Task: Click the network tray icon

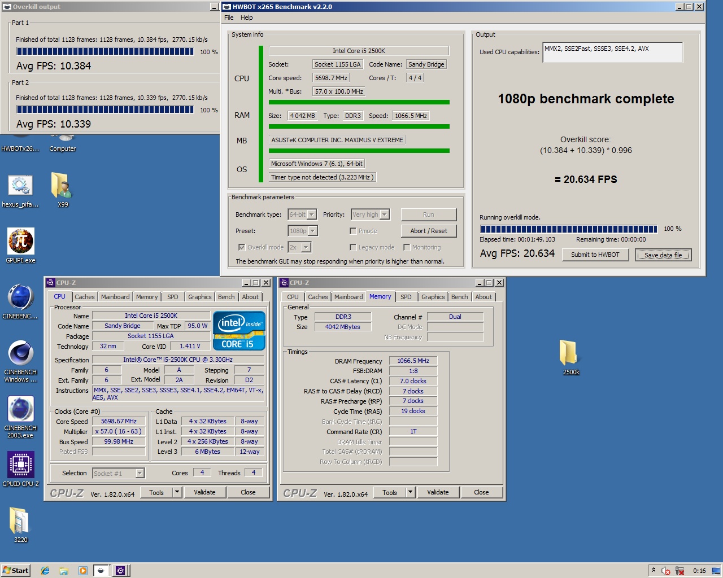Action: coord(680,571)
